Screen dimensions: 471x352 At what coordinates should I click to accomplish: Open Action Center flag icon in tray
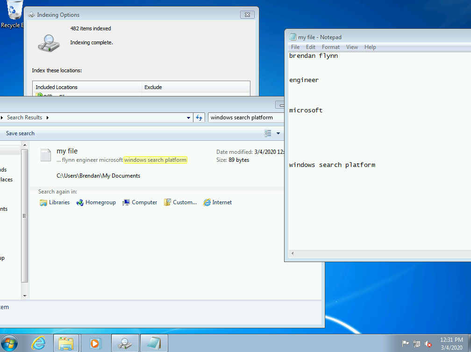tap(405, 344)
